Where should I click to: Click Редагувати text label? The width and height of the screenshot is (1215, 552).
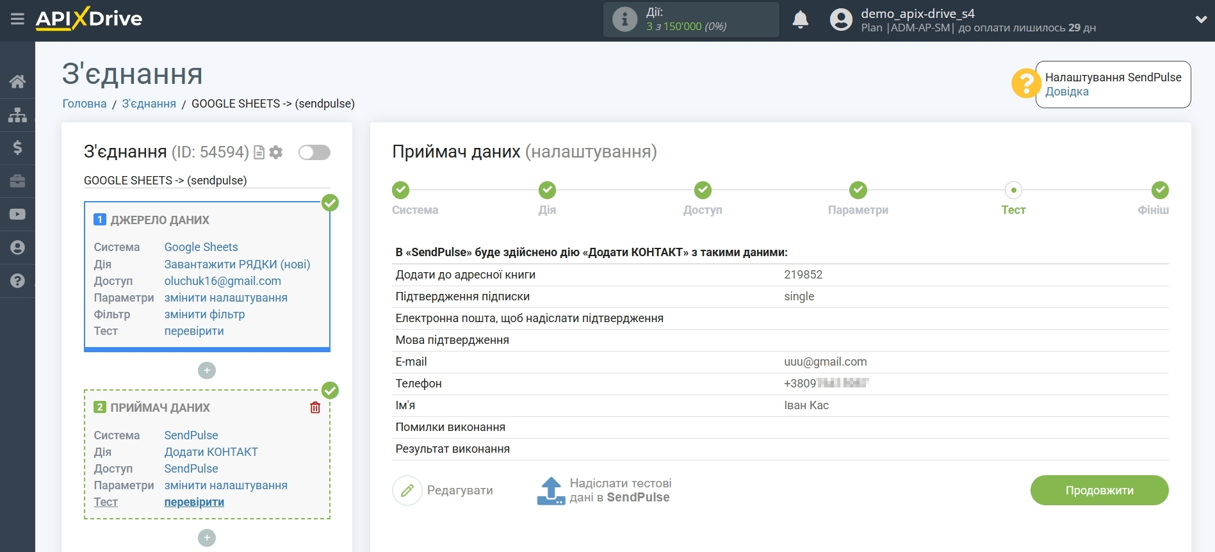pos(460,491)
